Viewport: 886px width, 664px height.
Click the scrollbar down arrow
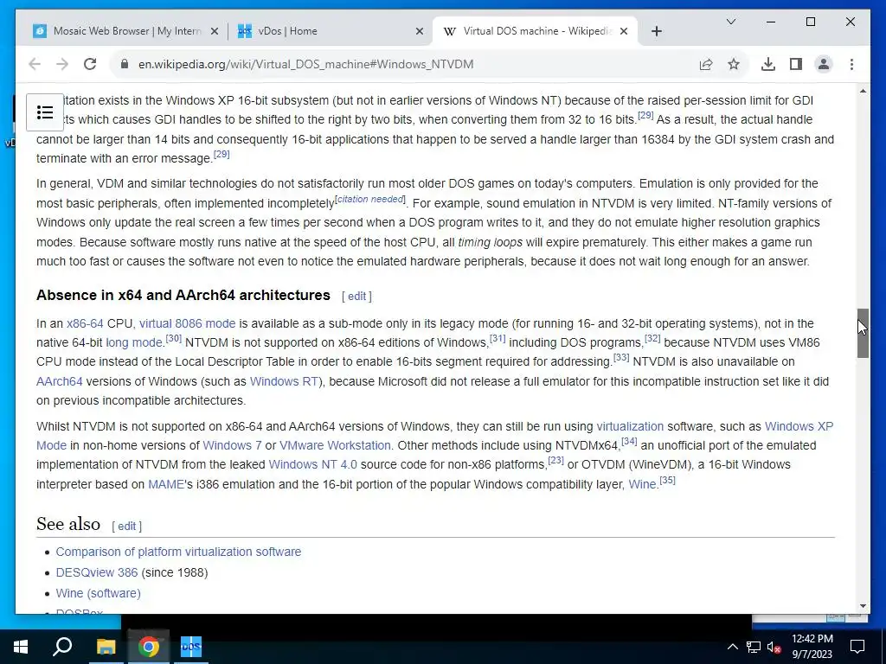863,606
